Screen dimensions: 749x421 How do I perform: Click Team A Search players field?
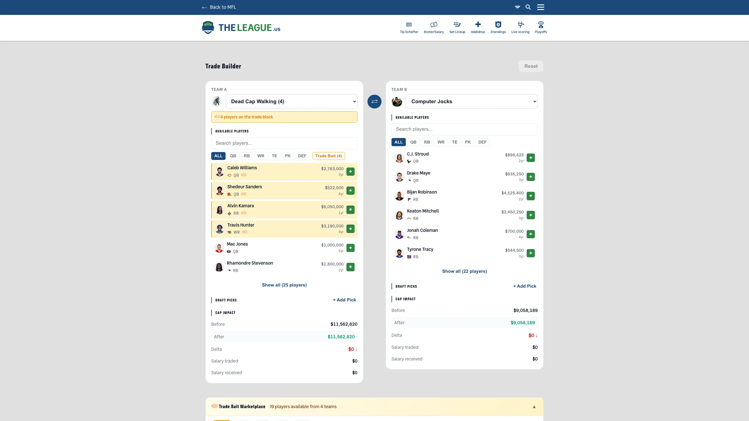tap(284, 143)
